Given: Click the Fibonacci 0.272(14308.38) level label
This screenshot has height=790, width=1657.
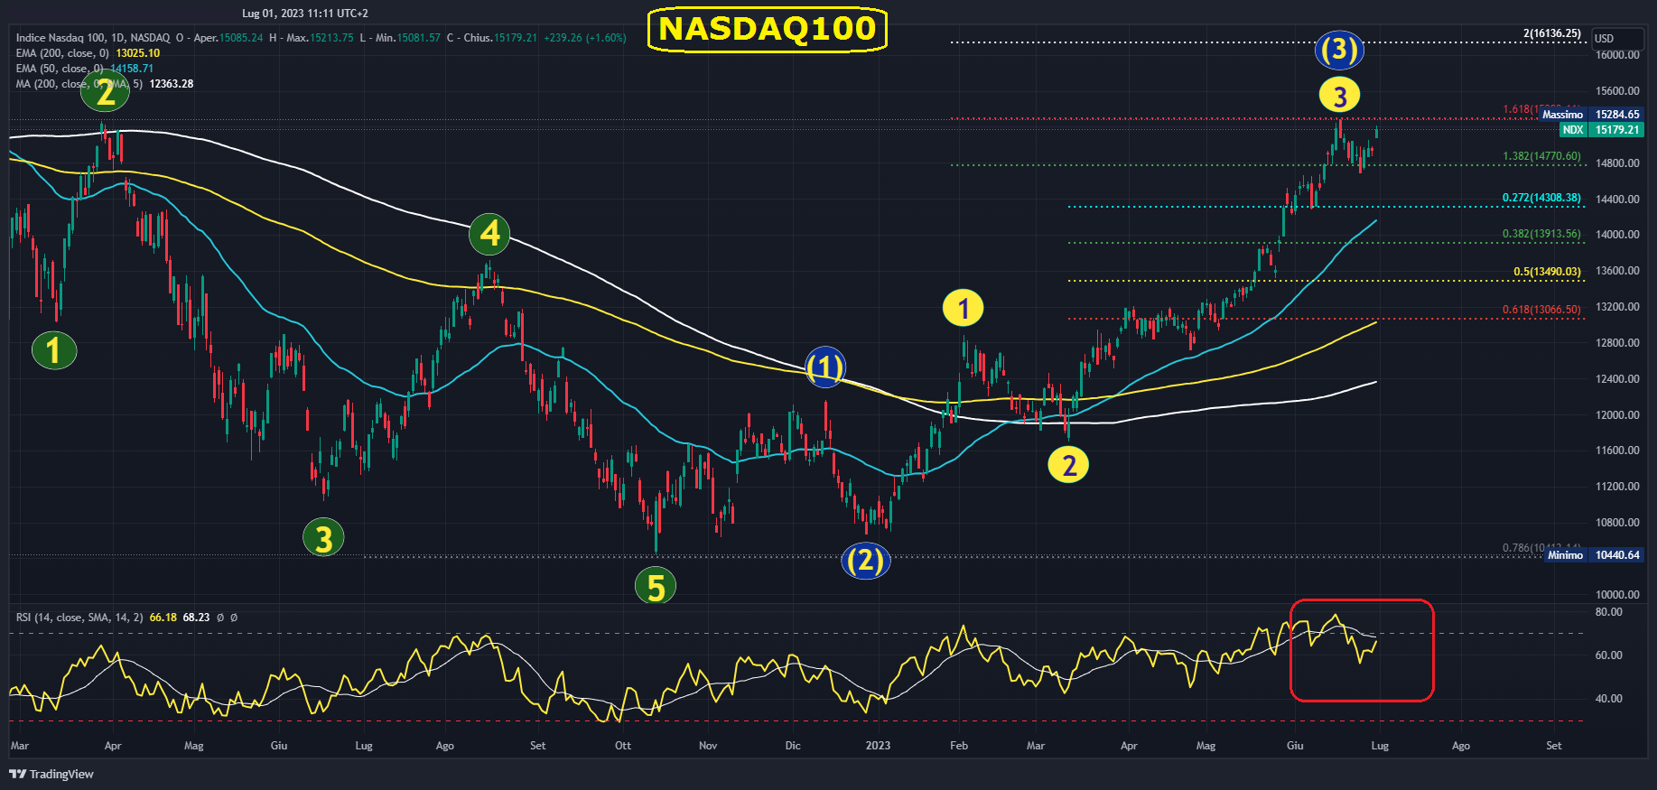Looking at the screenshot, I should click(1542, 198).
